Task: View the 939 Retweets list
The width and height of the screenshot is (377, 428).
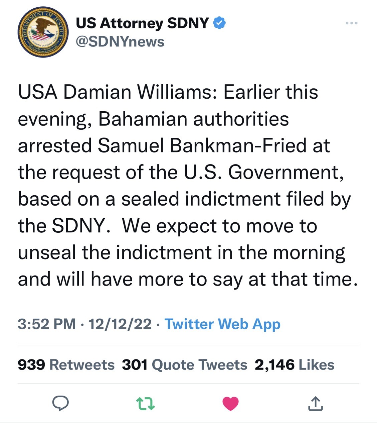Action: coord(66,365)
